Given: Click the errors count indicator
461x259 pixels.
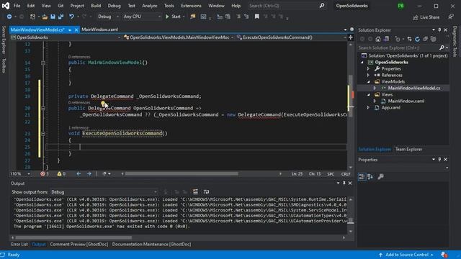Looking at the screenshot, I should point(45,174).
